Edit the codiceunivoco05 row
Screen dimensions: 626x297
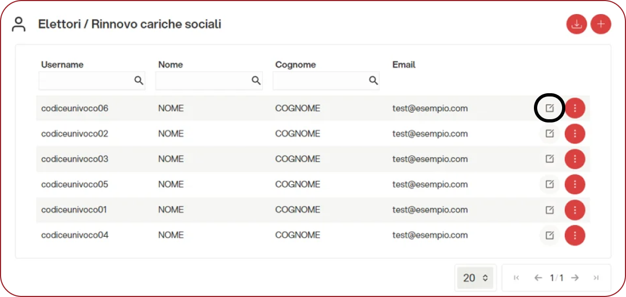[550, 184]
